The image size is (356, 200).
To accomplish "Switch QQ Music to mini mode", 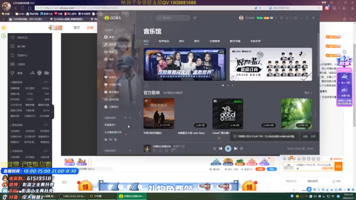I will [x=295, y=18].
